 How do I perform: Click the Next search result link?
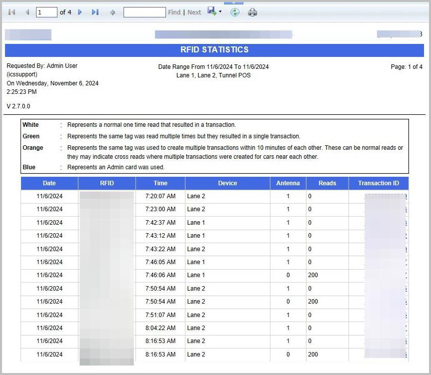point(194,12)
